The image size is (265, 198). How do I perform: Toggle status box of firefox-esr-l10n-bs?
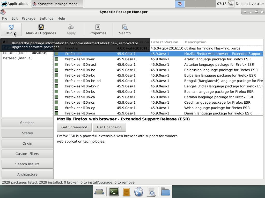click(56, 92)
